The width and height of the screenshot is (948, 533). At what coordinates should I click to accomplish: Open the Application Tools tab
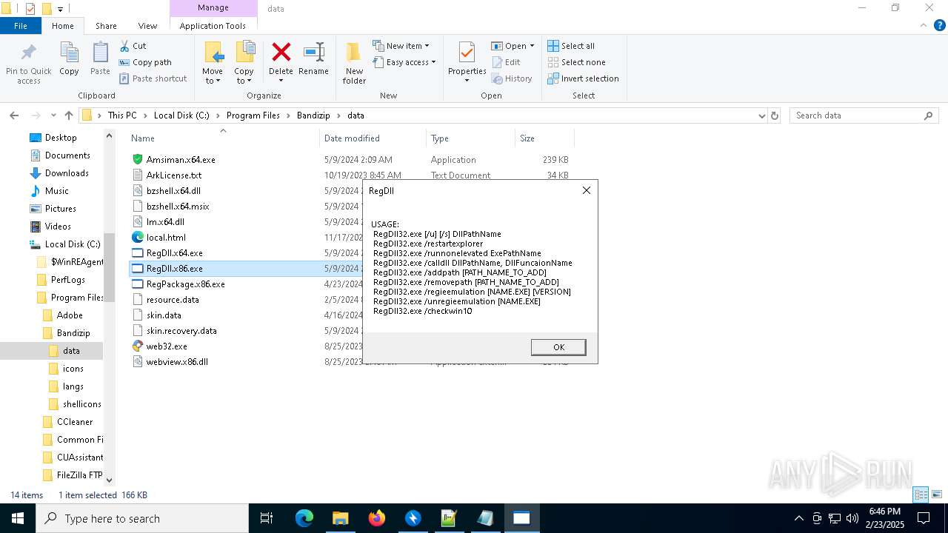(213, 26)
